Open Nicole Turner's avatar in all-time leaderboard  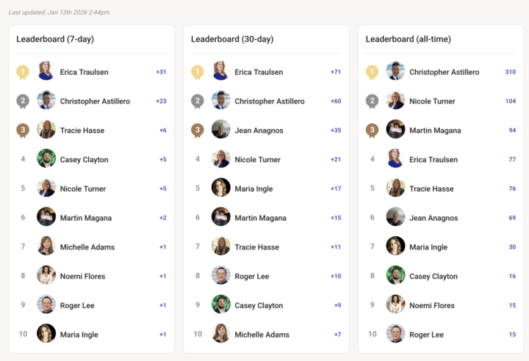tap(396, 100)
